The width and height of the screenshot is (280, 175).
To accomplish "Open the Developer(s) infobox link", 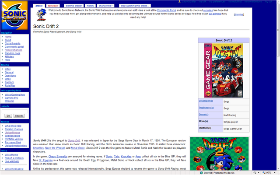I will (206, 101).
